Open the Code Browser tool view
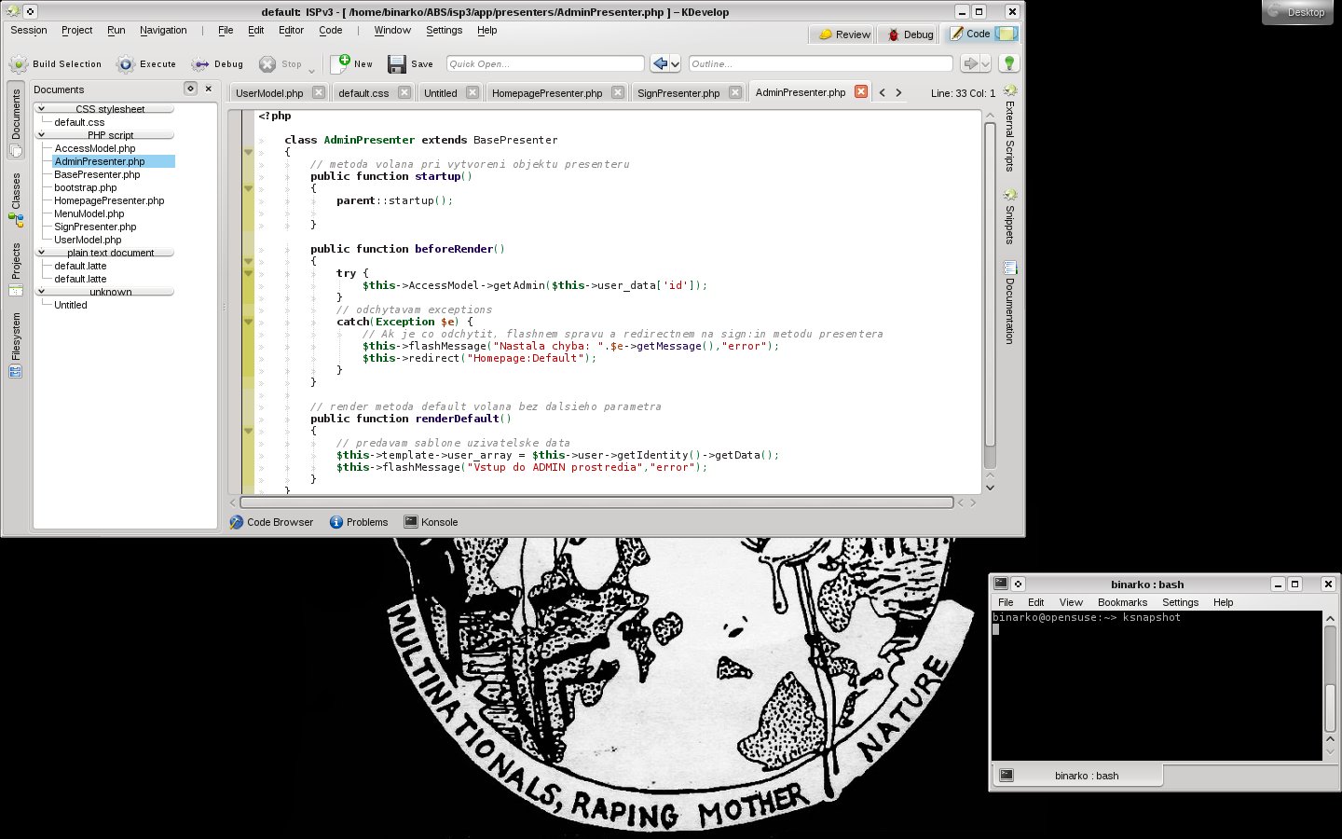 pos(271,522)
